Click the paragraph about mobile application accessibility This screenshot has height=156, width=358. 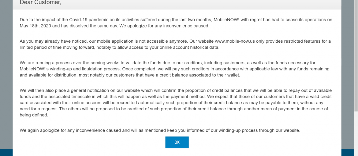tap(175, 44)
